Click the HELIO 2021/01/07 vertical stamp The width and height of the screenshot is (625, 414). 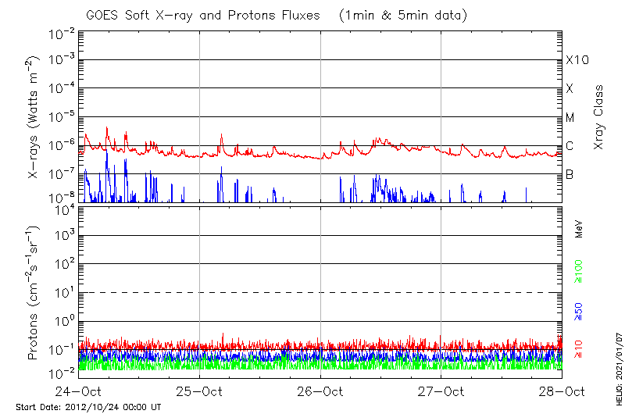pos(616,366)
